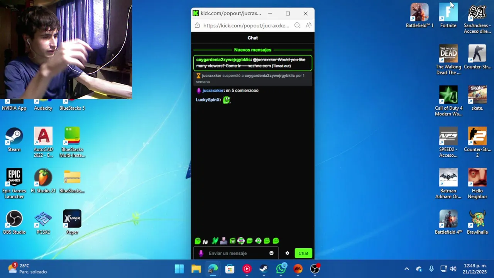Open the emoji picker in message box
Image resolution: width=494 pixels, height=278 pixels.
point(271,253)
